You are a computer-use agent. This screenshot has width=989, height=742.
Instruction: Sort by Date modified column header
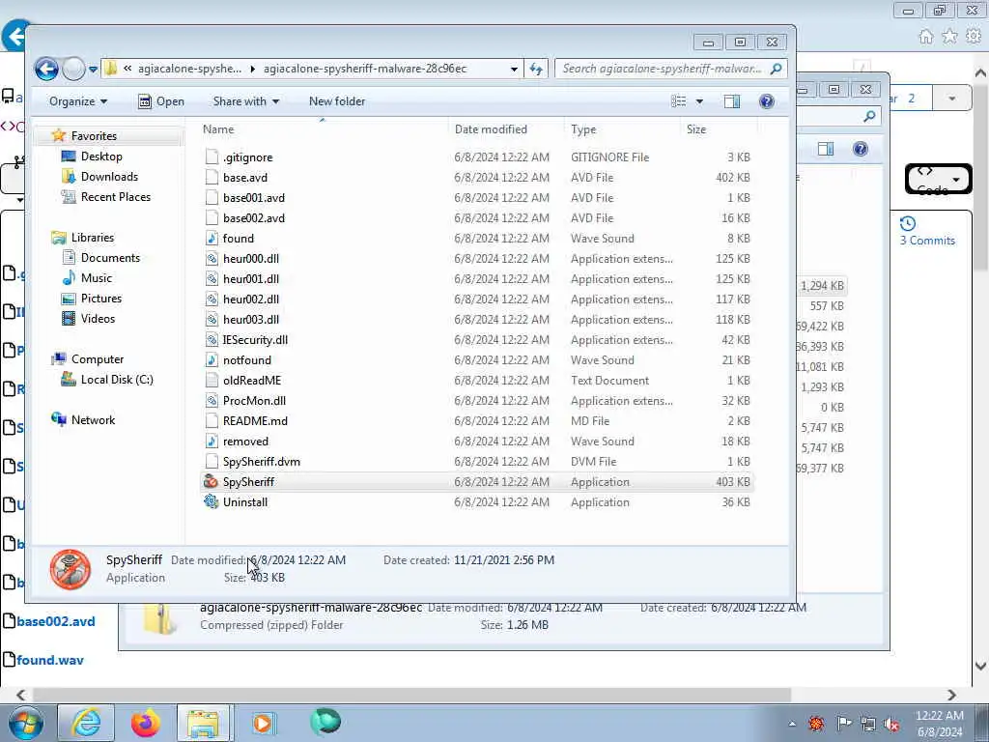pos(491,128)
